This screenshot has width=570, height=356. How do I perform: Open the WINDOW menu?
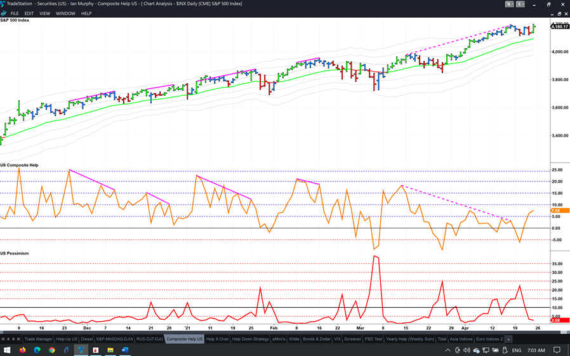click(x=65, y=13)
